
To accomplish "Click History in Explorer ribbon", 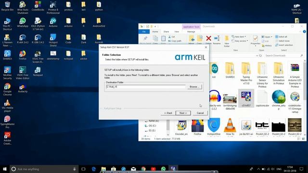I will tap(267, 45).
